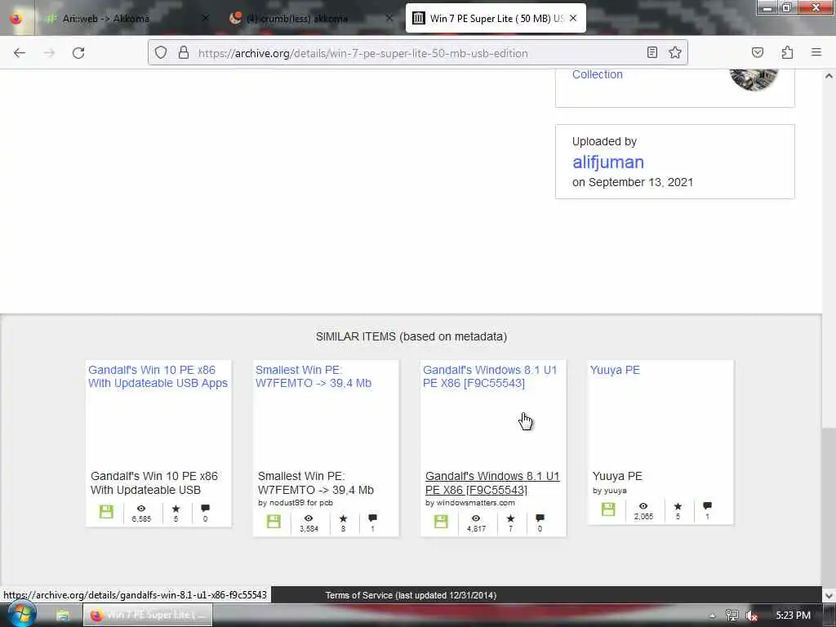
Task: Click software floppy icon on Gandalf's 8.1 card
Action: 441,522
